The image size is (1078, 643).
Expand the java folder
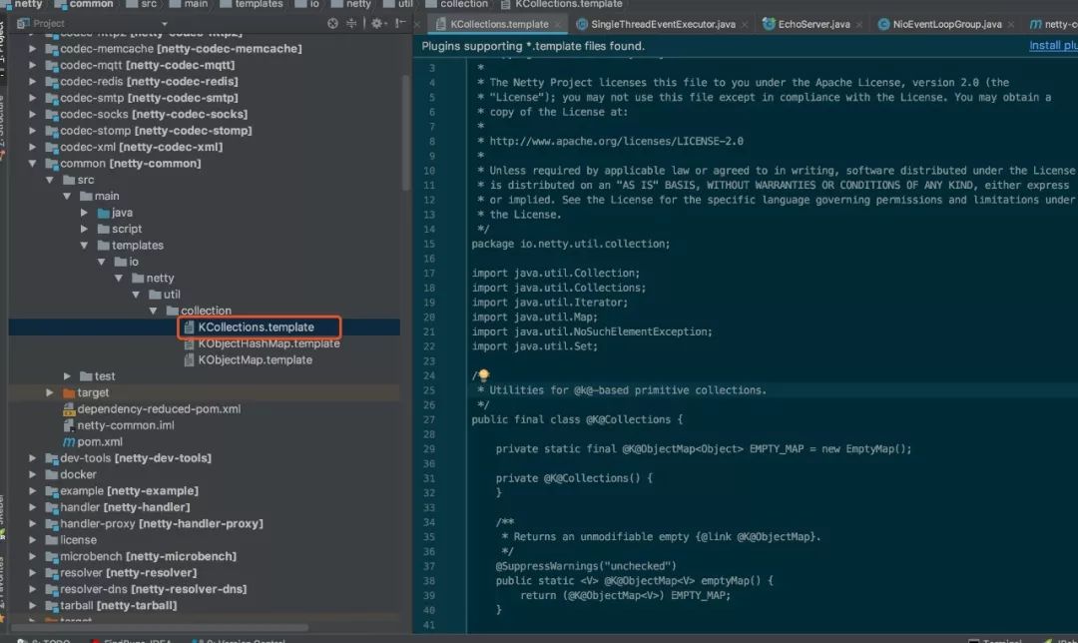point(84,213)
